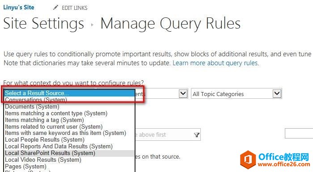Screen dimensions: 313x172
Task: Choose Local Reports And Data Results (System)
Action: coord(69,146)
